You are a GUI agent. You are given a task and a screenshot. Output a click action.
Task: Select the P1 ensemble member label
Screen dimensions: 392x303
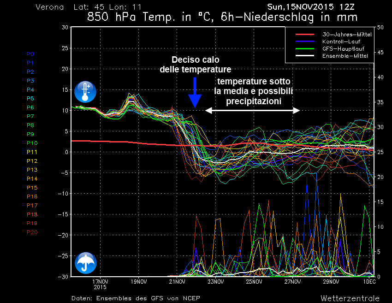click(30, 63)
